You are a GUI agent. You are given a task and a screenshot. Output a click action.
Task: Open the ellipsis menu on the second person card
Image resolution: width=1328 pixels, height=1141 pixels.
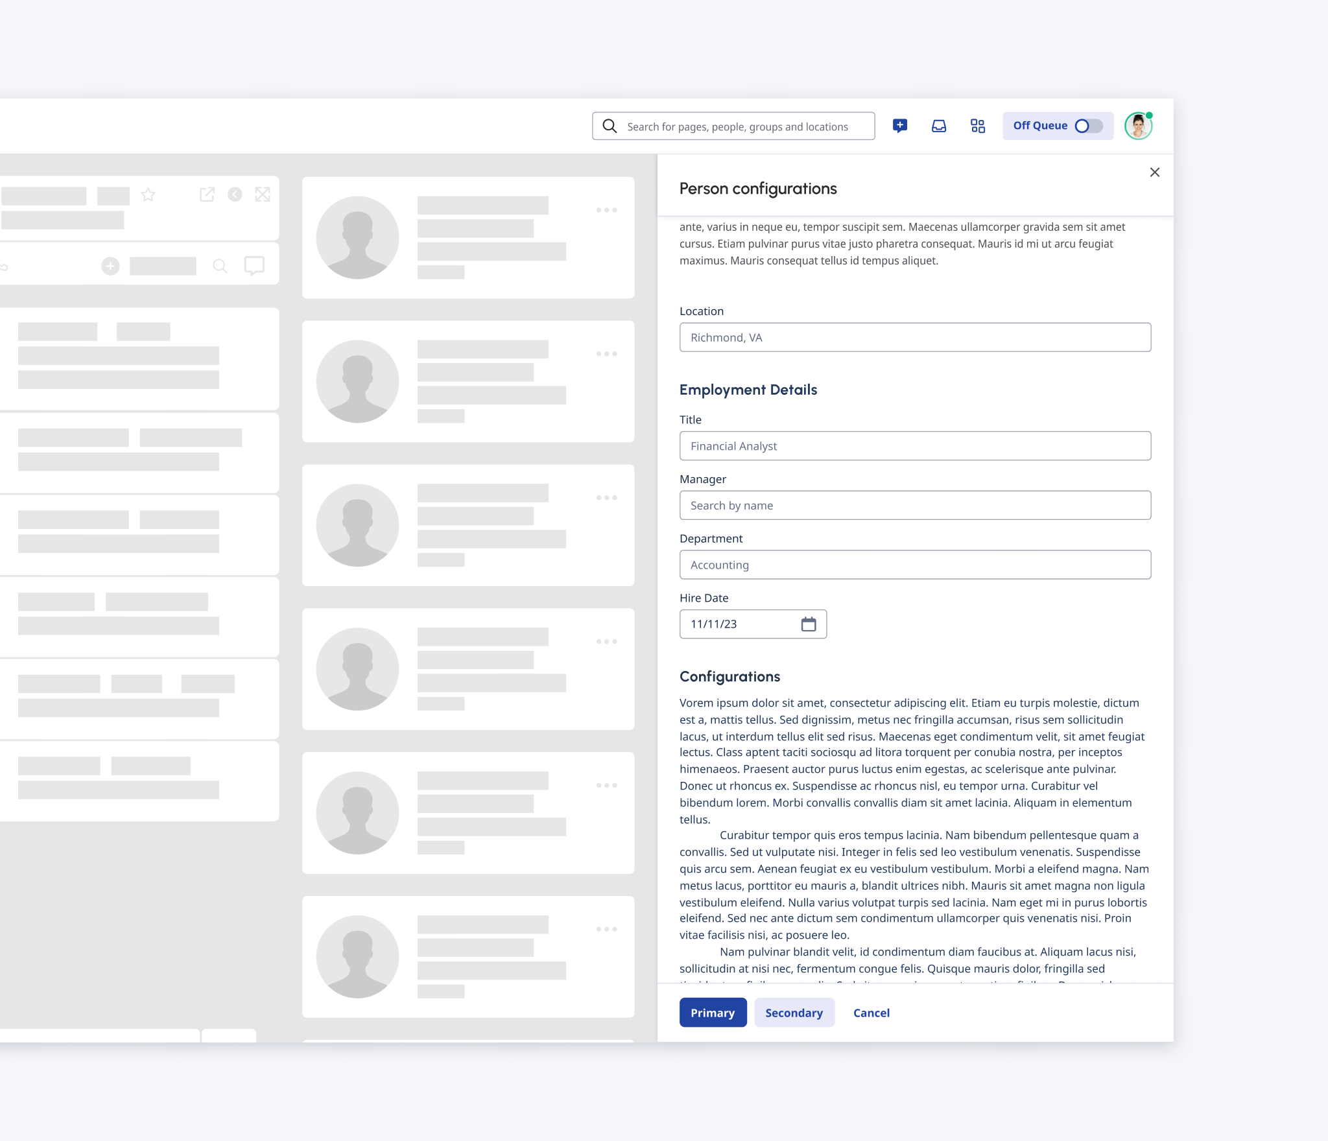(607, 353)
